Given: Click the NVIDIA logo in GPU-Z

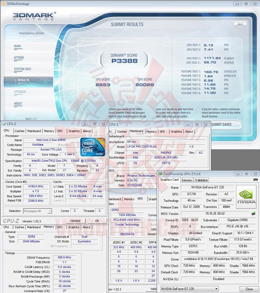Looking at the screenshot, I should coord(246,197).
